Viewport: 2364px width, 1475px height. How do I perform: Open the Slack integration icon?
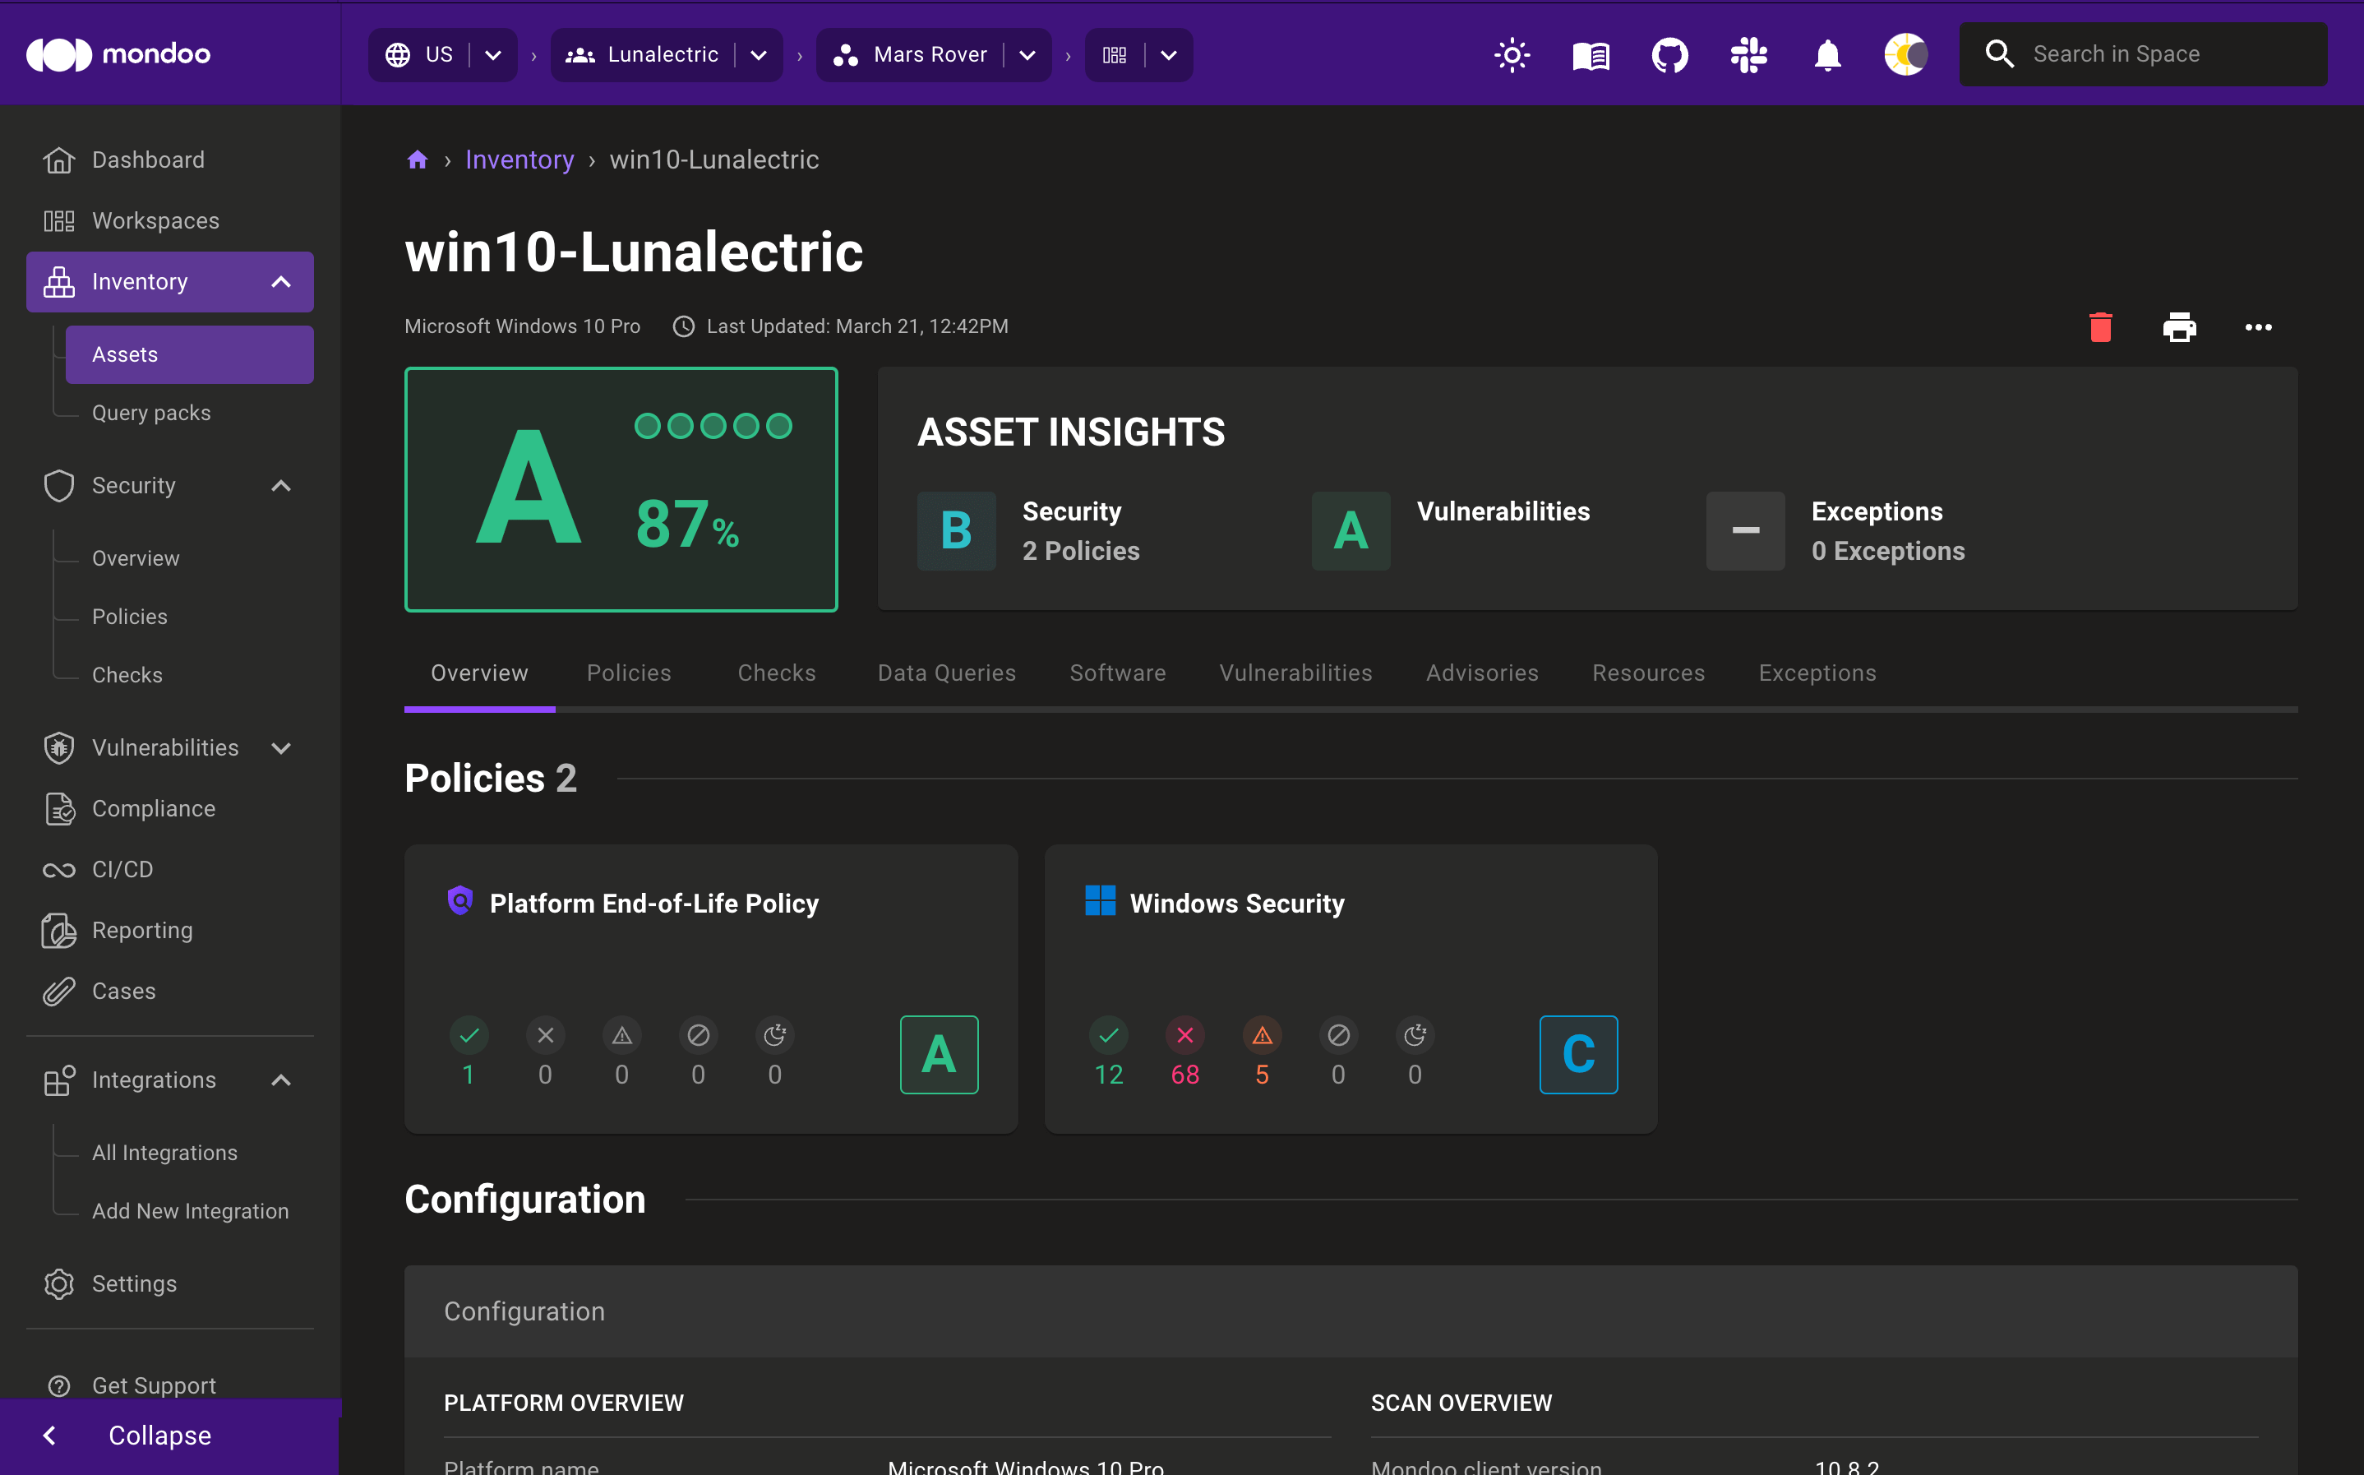[1748, 53]
